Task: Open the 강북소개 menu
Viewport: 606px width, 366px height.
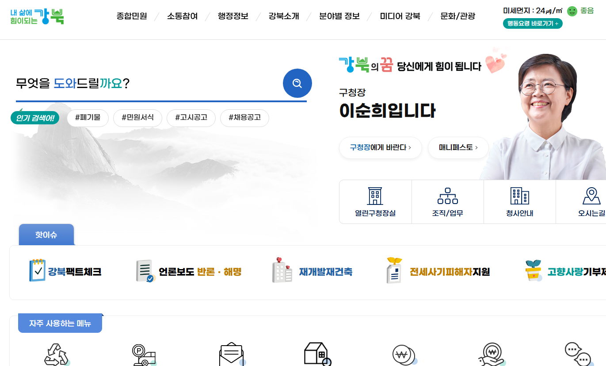Action: coord(284,16)
